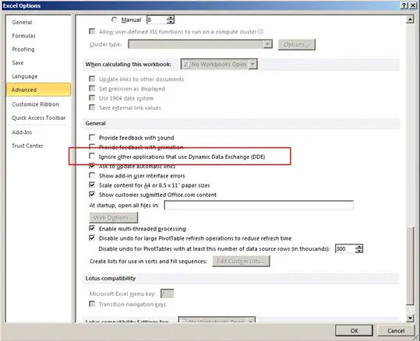Select Customize Ribbon in sidebar
Screen dimensions: 420x341
pos(35,104)
